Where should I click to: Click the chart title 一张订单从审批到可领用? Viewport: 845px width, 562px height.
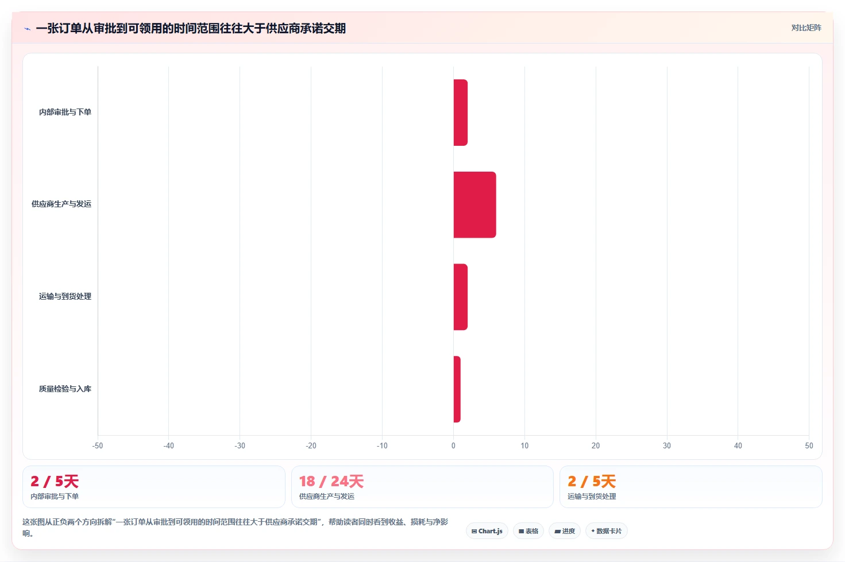click(x=191, y=28)
